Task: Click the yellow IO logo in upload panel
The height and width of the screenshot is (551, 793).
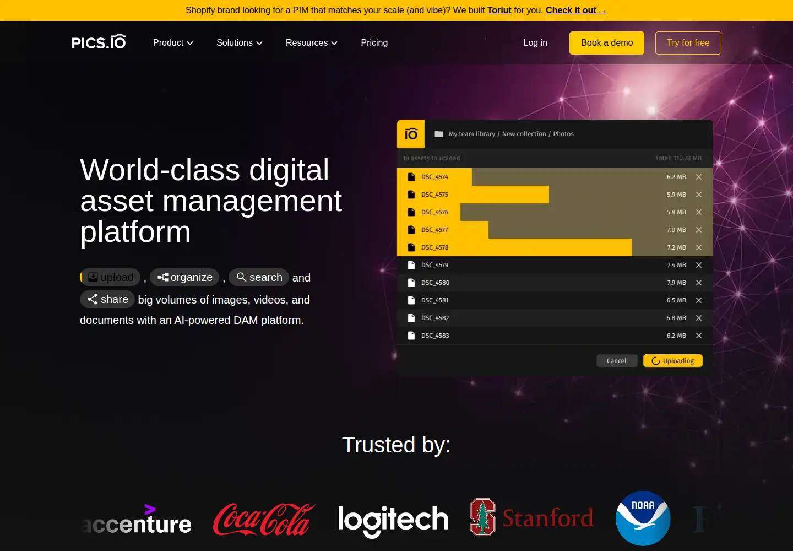Action: (x=411, y=134)
